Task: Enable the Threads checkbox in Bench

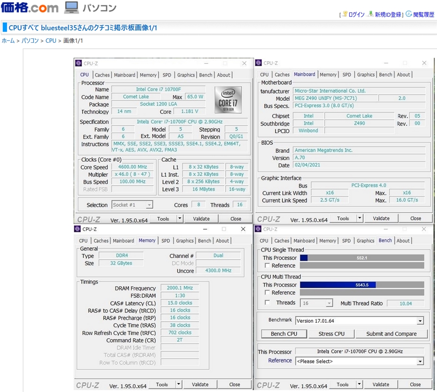Action: [x=267, y=302]
